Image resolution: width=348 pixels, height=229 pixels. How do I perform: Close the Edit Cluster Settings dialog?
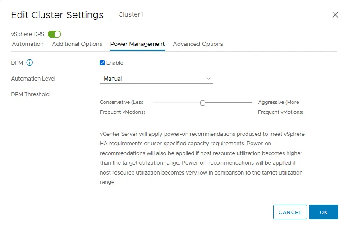335,15
